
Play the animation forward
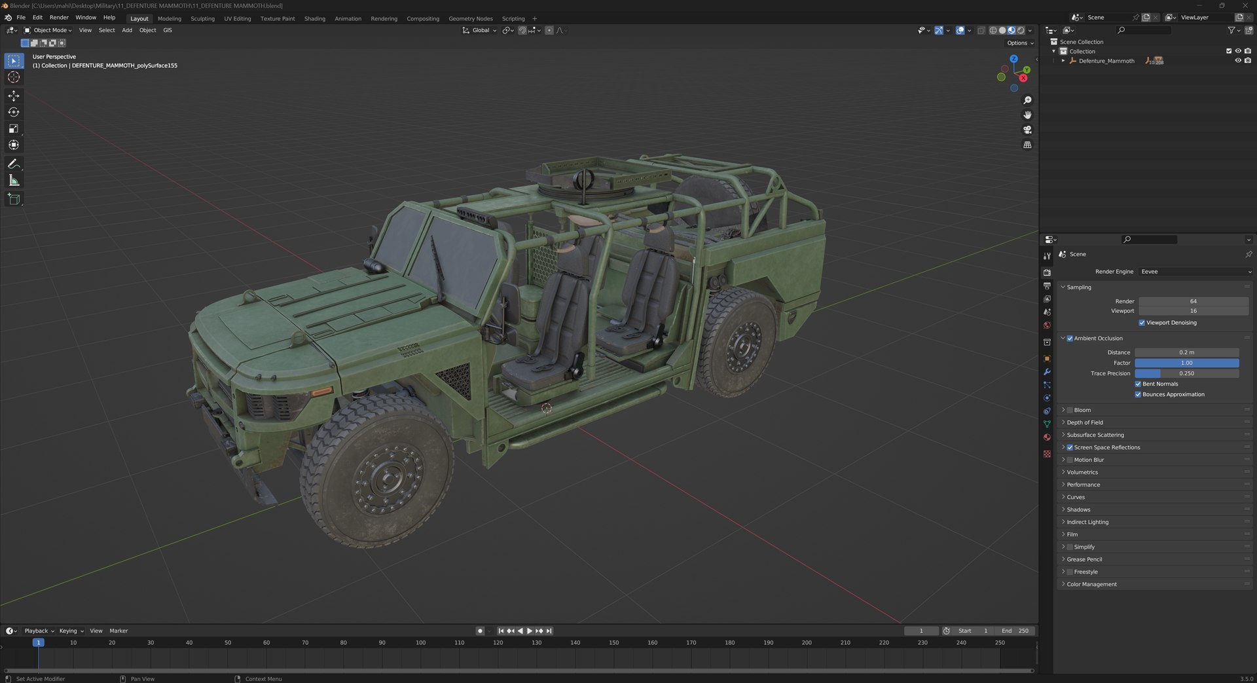[x=530, y=631]
